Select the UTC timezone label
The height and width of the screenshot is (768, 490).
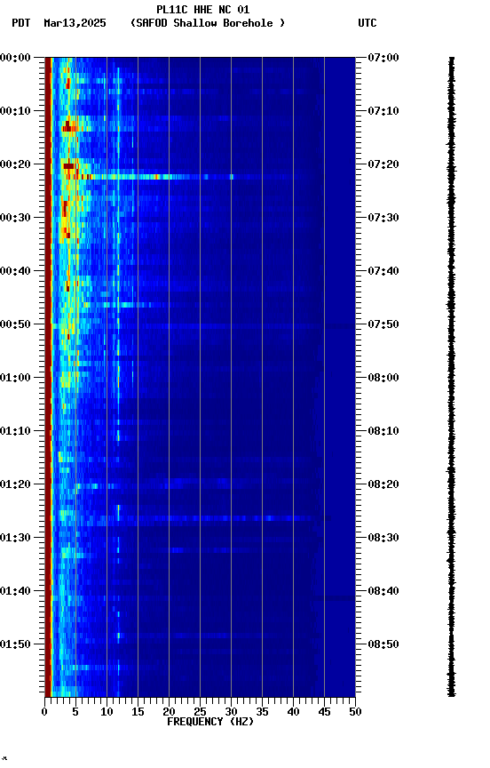(x=367, y=23)
